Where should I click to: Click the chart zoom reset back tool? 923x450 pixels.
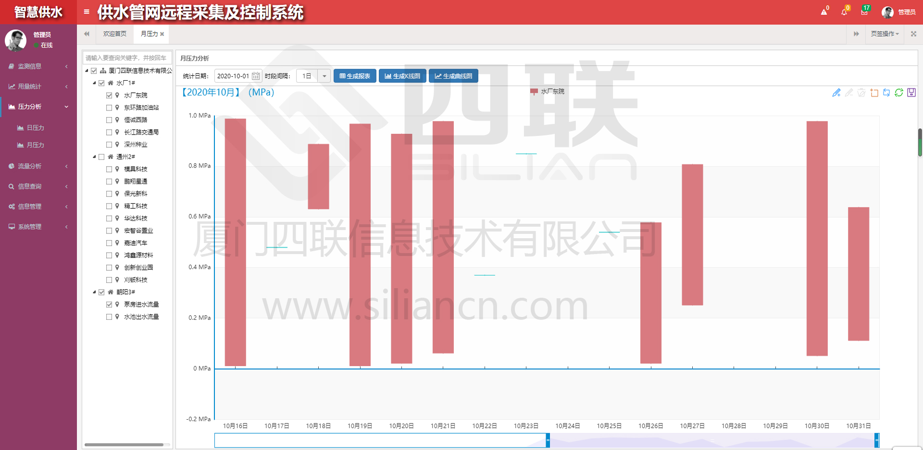[x=886, y=93]
